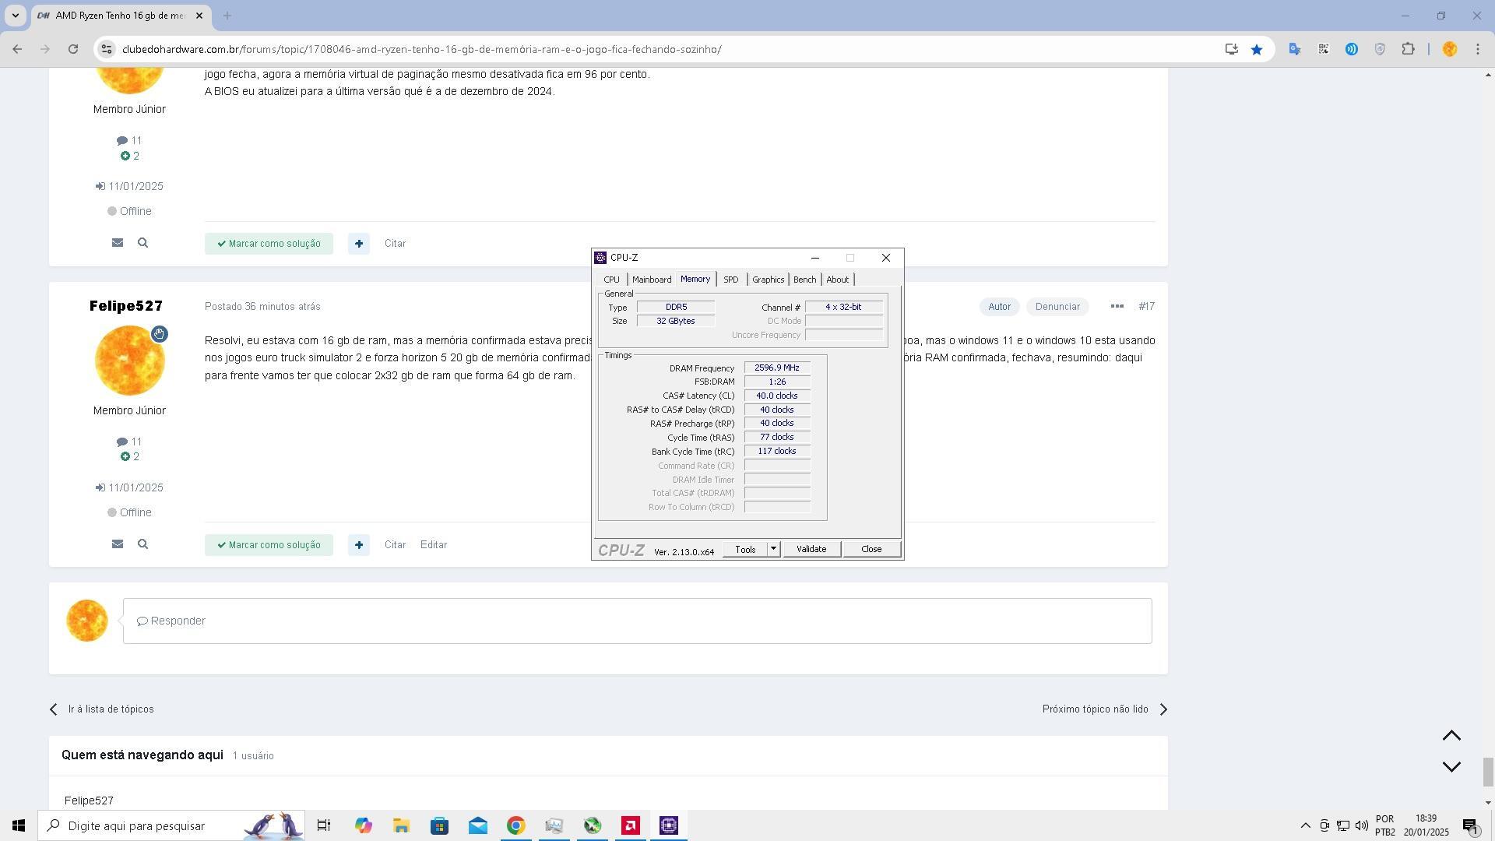The image size is (1495, 841).
Task: Go to Ir à lista de tópicos
Action: [101, 709]
